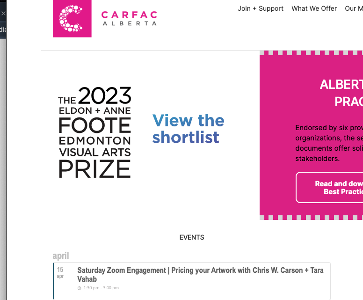The image size is (363, 300).
Task: Click the CARFAC pink logo icon
Action: pyautogui.click(x=72, y=19)
